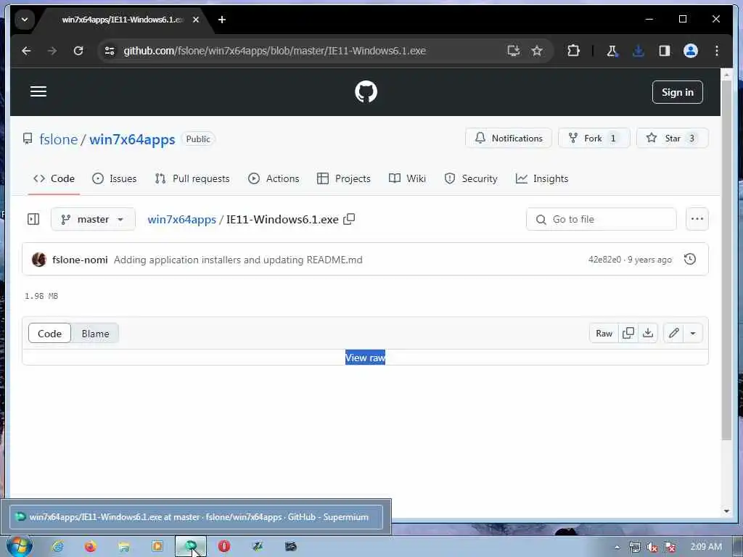Go to GitHub homepage via Octocat logo
This screenshot has width=743, height=557.
366,92
